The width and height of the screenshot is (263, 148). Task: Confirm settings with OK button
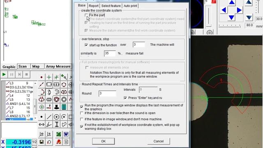pyautogui.click(x=103, y=141)
